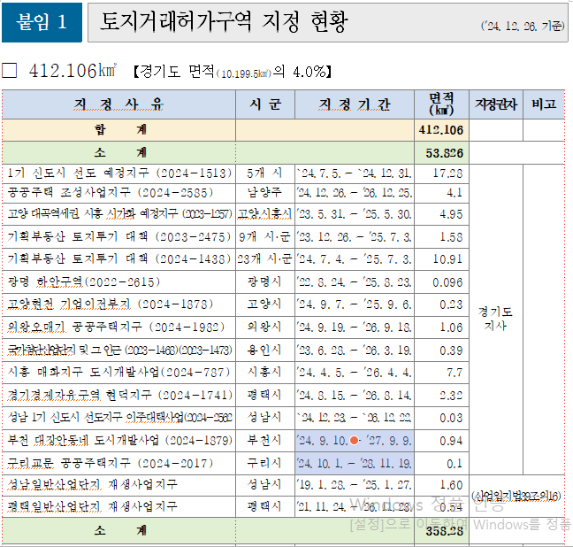Click '시흥 매화지구 도시개발사업(2024-787)' cell
This screenshot has height=547, width=573.
click(118, 373)
